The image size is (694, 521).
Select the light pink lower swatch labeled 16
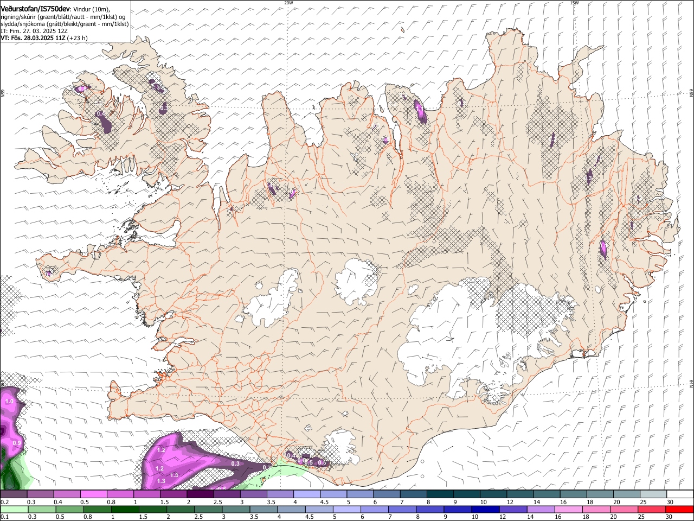click(569, 509)
